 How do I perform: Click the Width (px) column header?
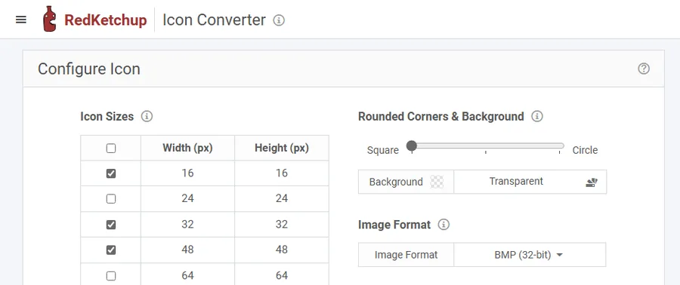188,148
